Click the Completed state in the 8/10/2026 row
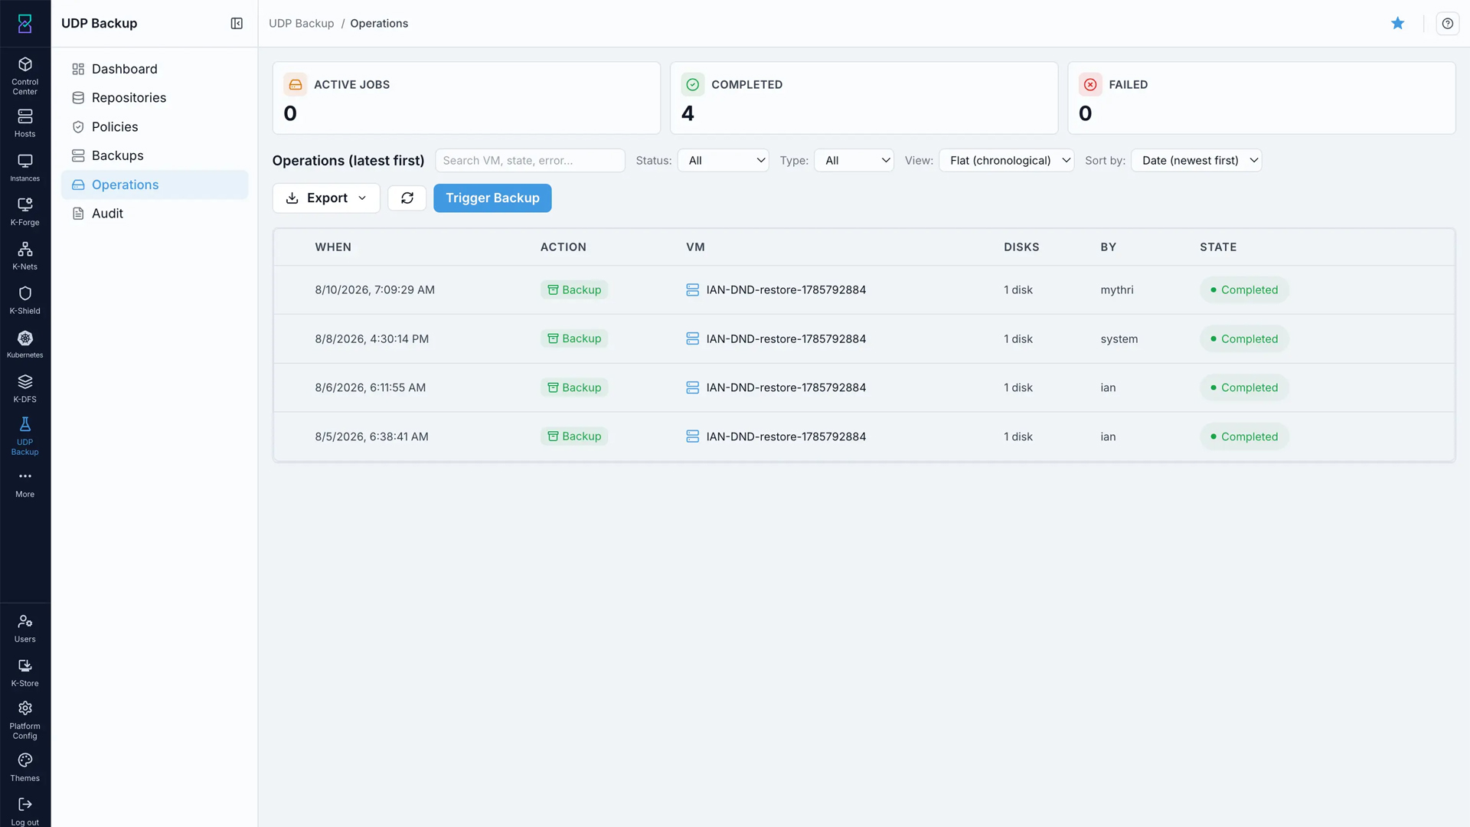The height and width of the screenshot is (827, 1470). point(1244,290)
